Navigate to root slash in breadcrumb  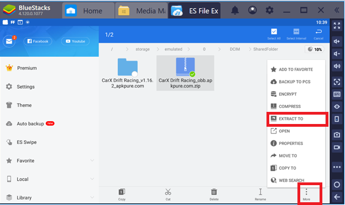point(112,49)
